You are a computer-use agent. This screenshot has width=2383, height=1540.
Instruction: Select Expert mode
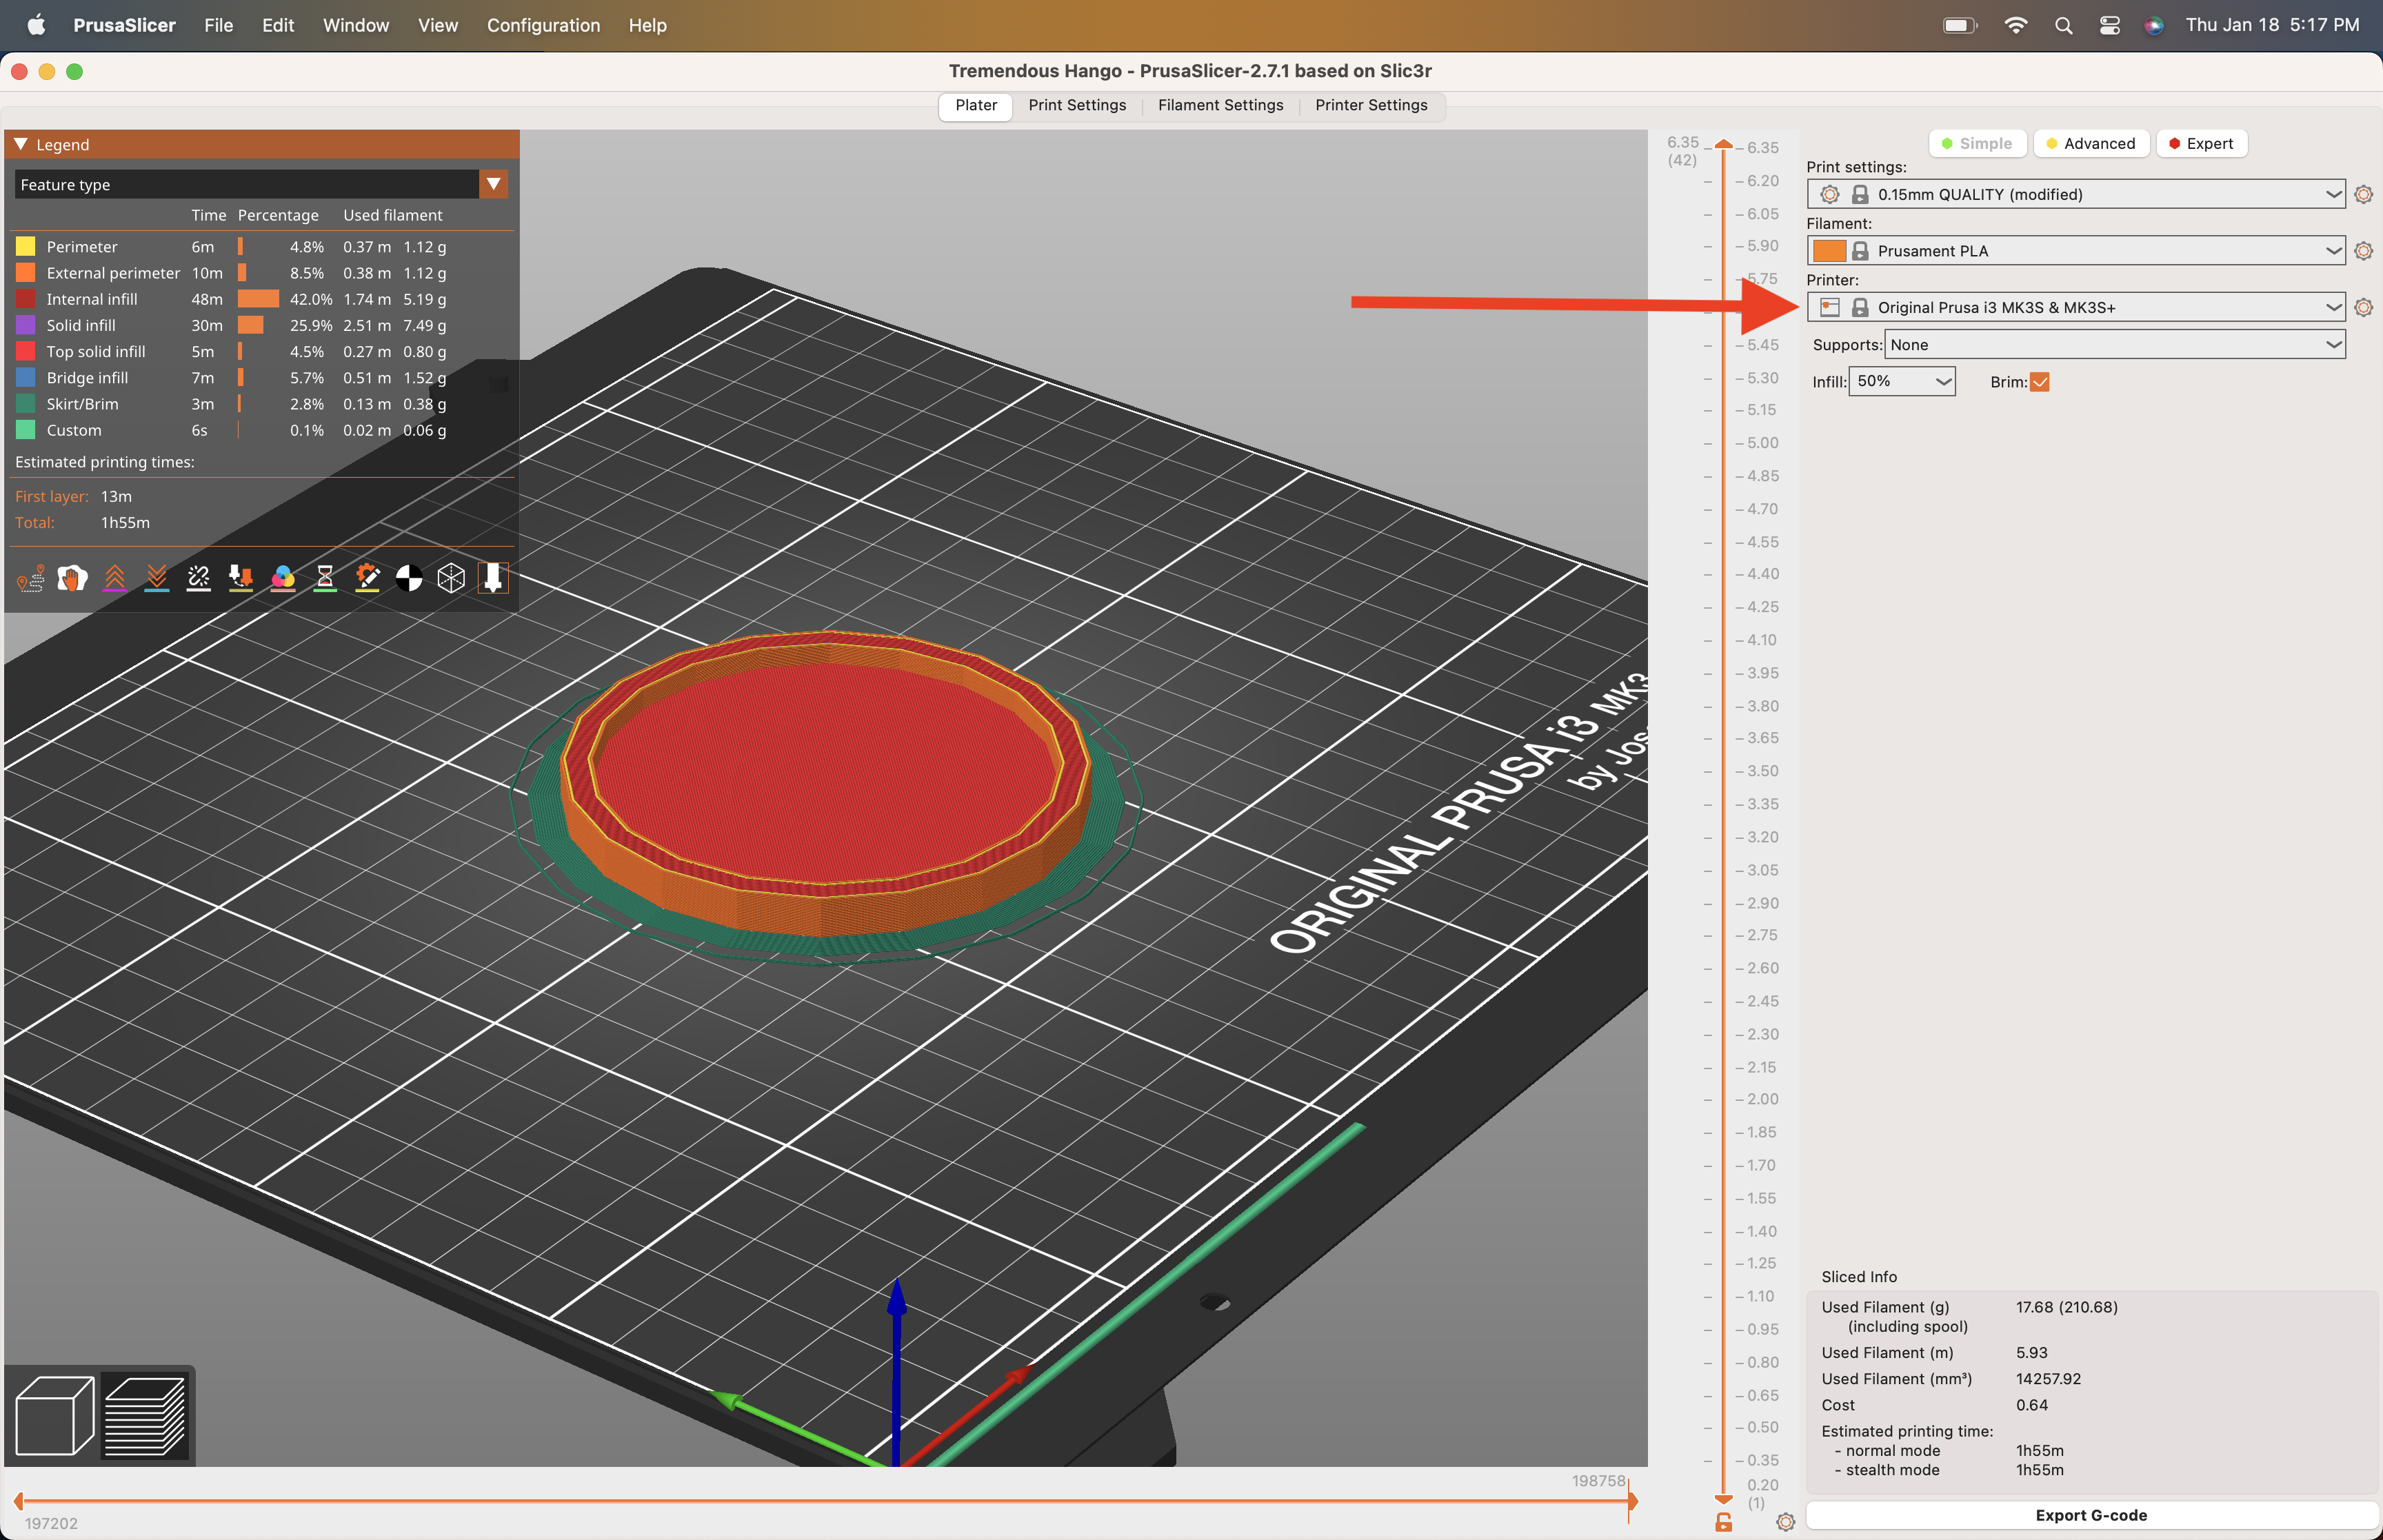(2201, 143)
